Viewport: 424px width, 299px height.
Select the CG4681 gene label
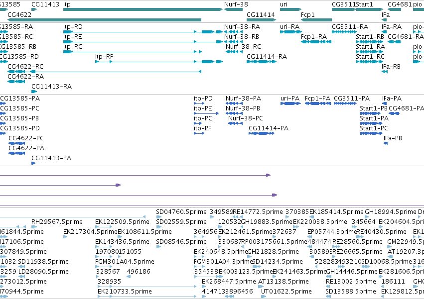(400, 4)
